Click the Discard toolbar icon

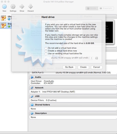[30, 7]
